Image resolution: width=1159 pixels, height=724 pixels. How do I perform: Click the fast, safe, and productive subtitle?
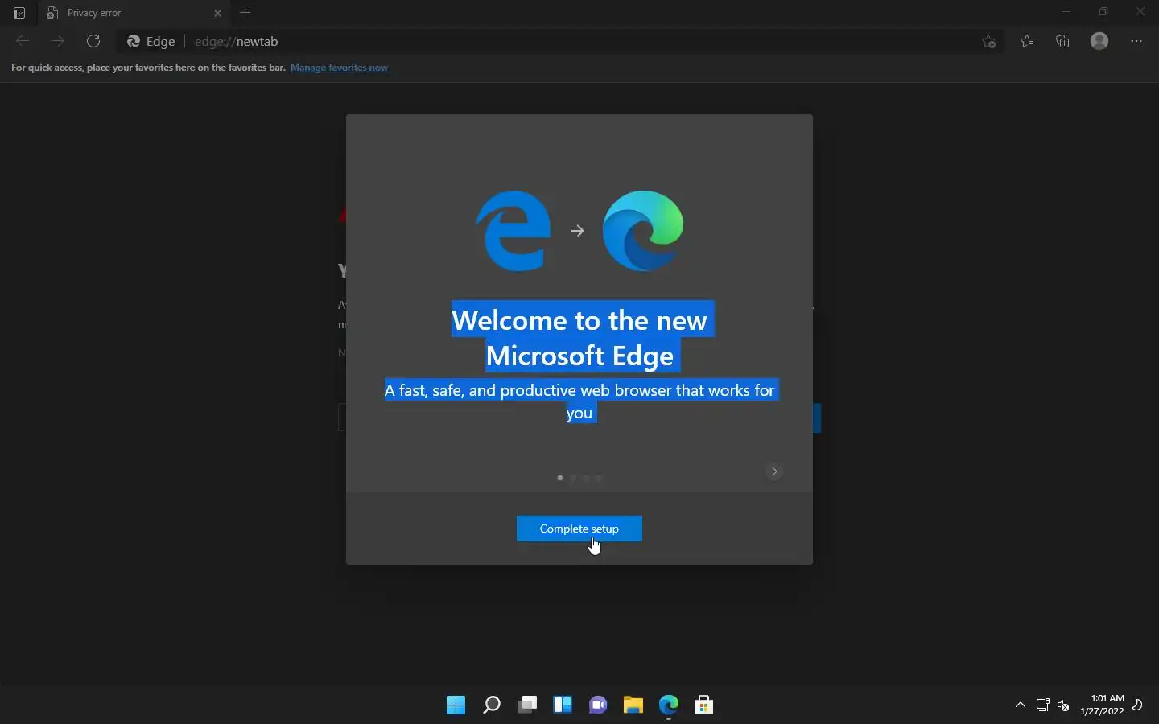click(579, 401)
